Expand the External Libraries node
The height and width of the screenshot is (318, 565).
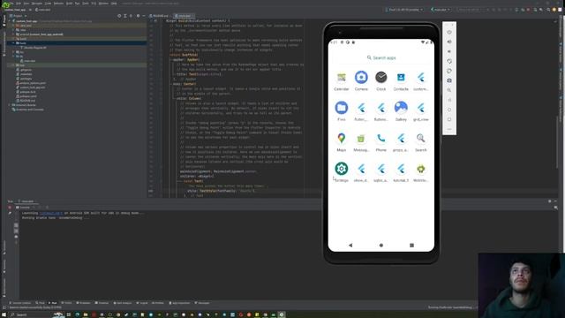pos(10,105)
